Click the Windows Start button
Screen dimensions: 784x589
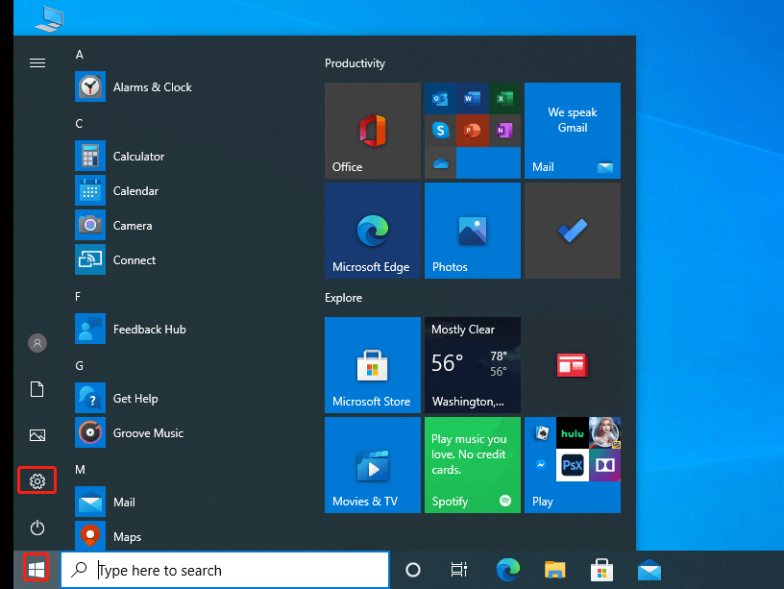click(37, 570)
